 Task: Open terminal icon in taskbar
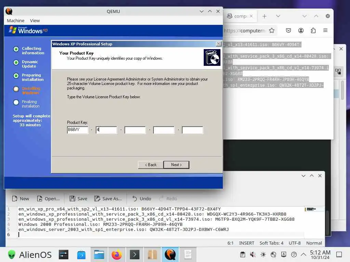(135, 254)
